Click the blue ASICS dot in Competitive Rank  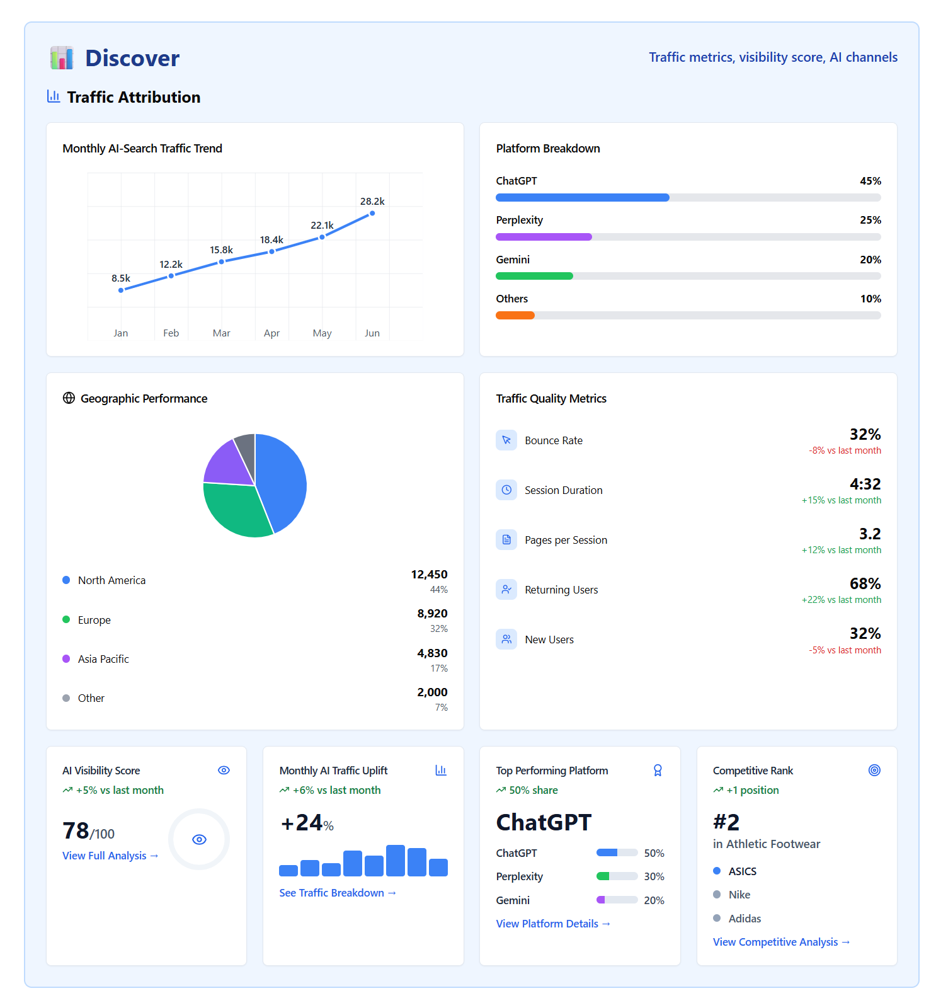[x=717, y=871]
